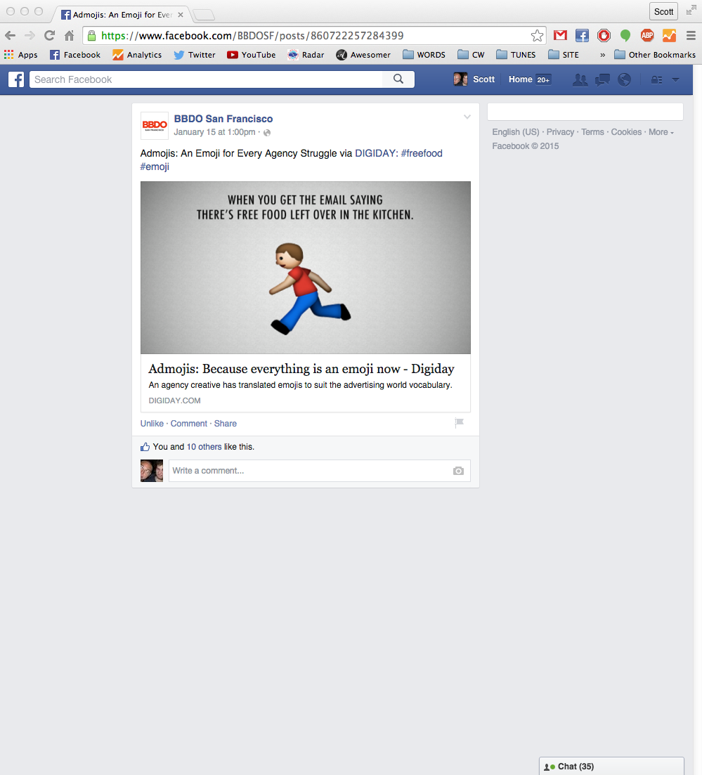Image resolution: width=702 pixels, height=775 pixels.
Task: Attach a photo with camera icon
Action: pyautogui.click(x=458, y=471)
